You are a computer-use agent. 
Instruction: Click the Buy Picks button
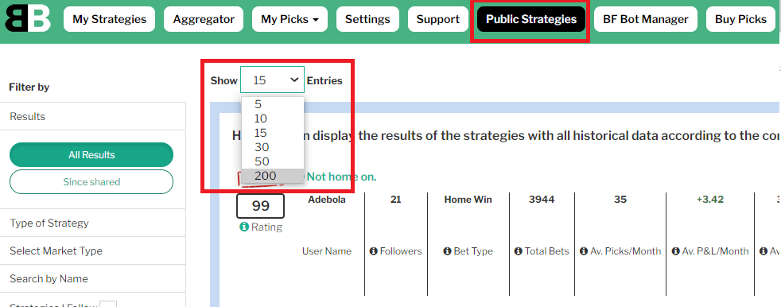point(740,19)
